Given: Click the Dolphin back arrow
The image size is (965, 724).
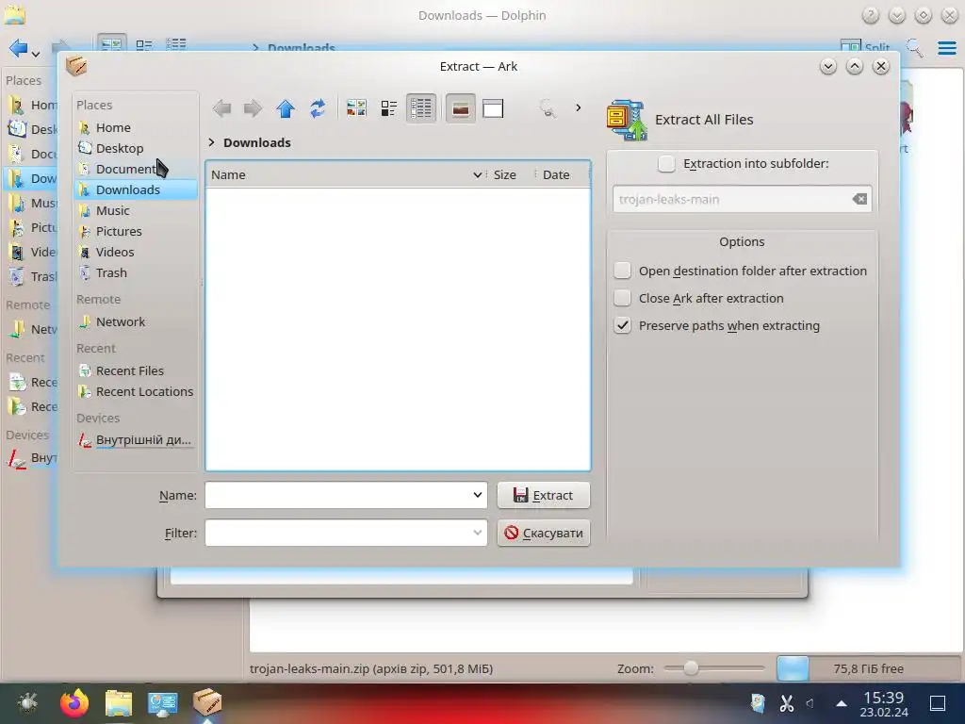Looking at the screenshot, I should 18,47.
